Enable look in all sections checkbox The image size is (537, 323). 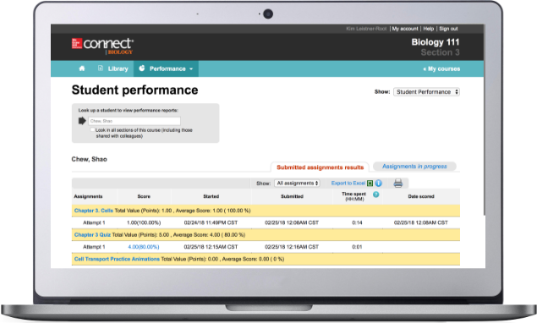(92, 130)
